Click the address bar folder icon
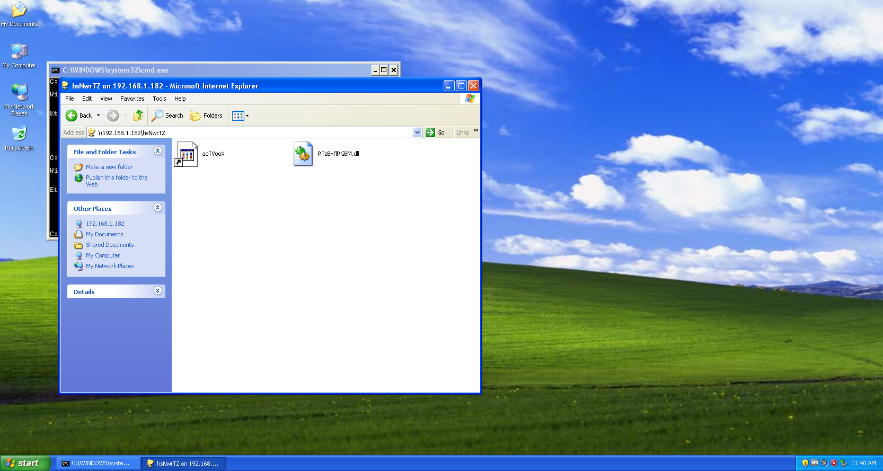The width and height of the screenshot is (883, 471). [x=92, y=132]
